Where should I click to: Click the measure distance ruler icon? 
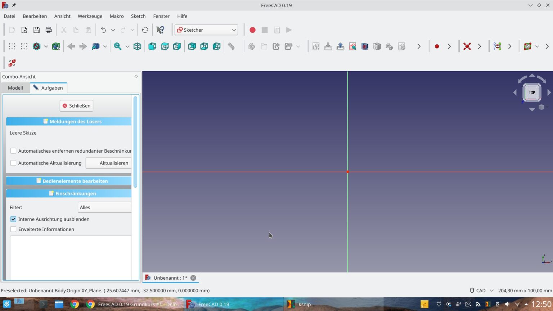(231, 46)
